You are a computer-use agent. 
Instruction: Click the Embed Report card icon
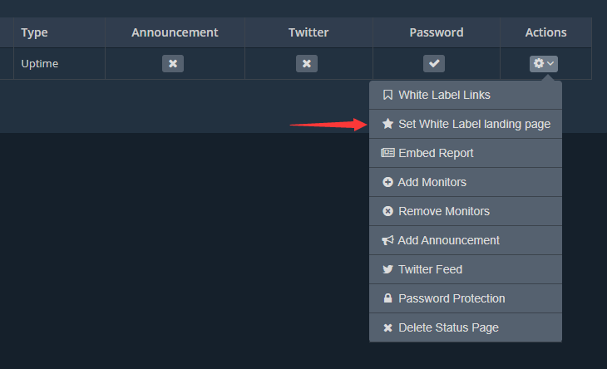387,153
